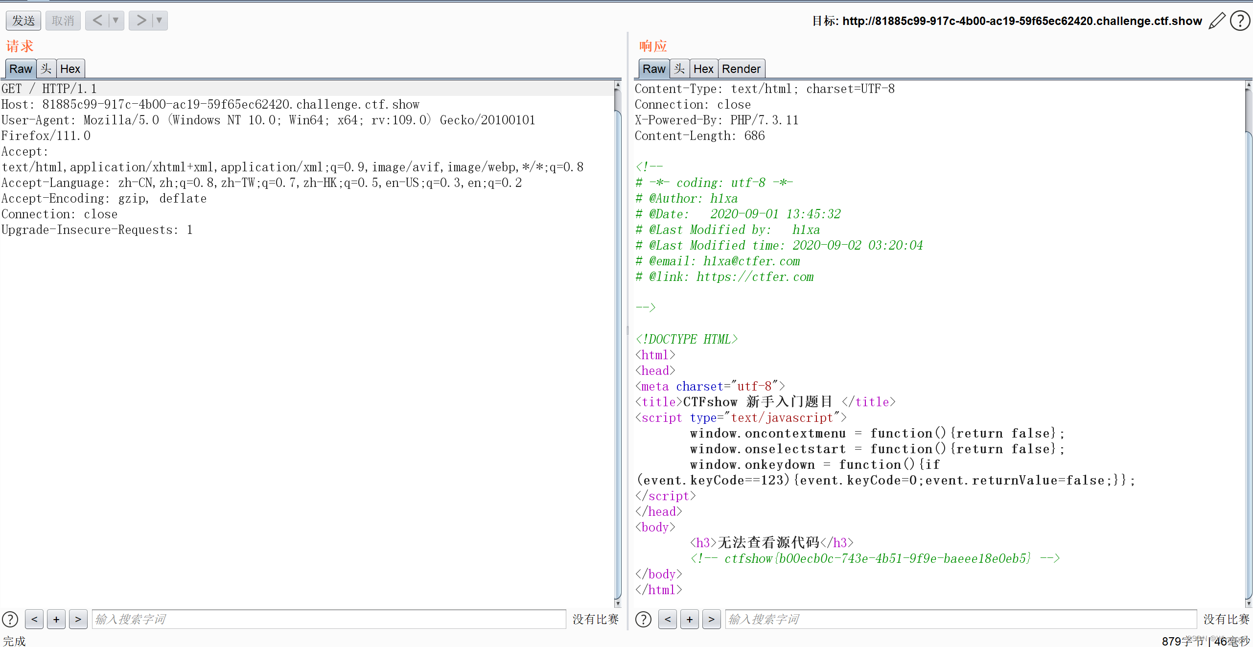This screenshot has width=1253, height=647.
Task: Go forward to next request with > arrow
Action: 141,21
